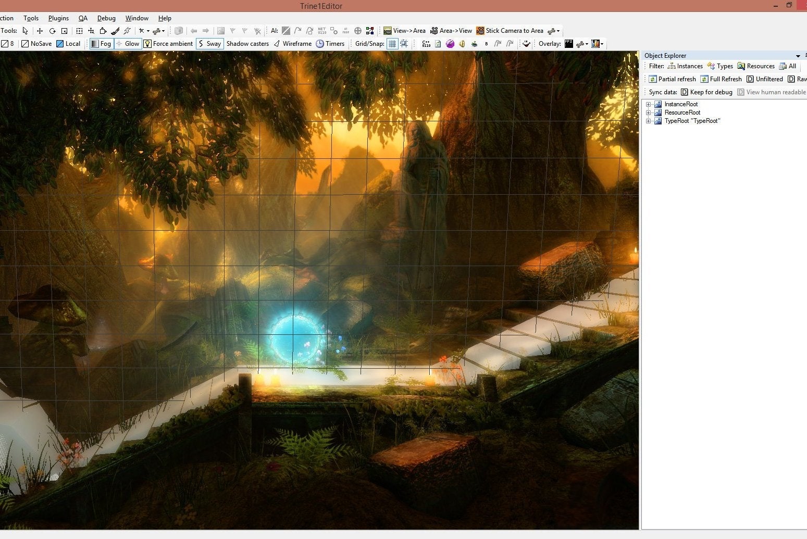Click the ResourceRoot node picture icon

(658, 112)
